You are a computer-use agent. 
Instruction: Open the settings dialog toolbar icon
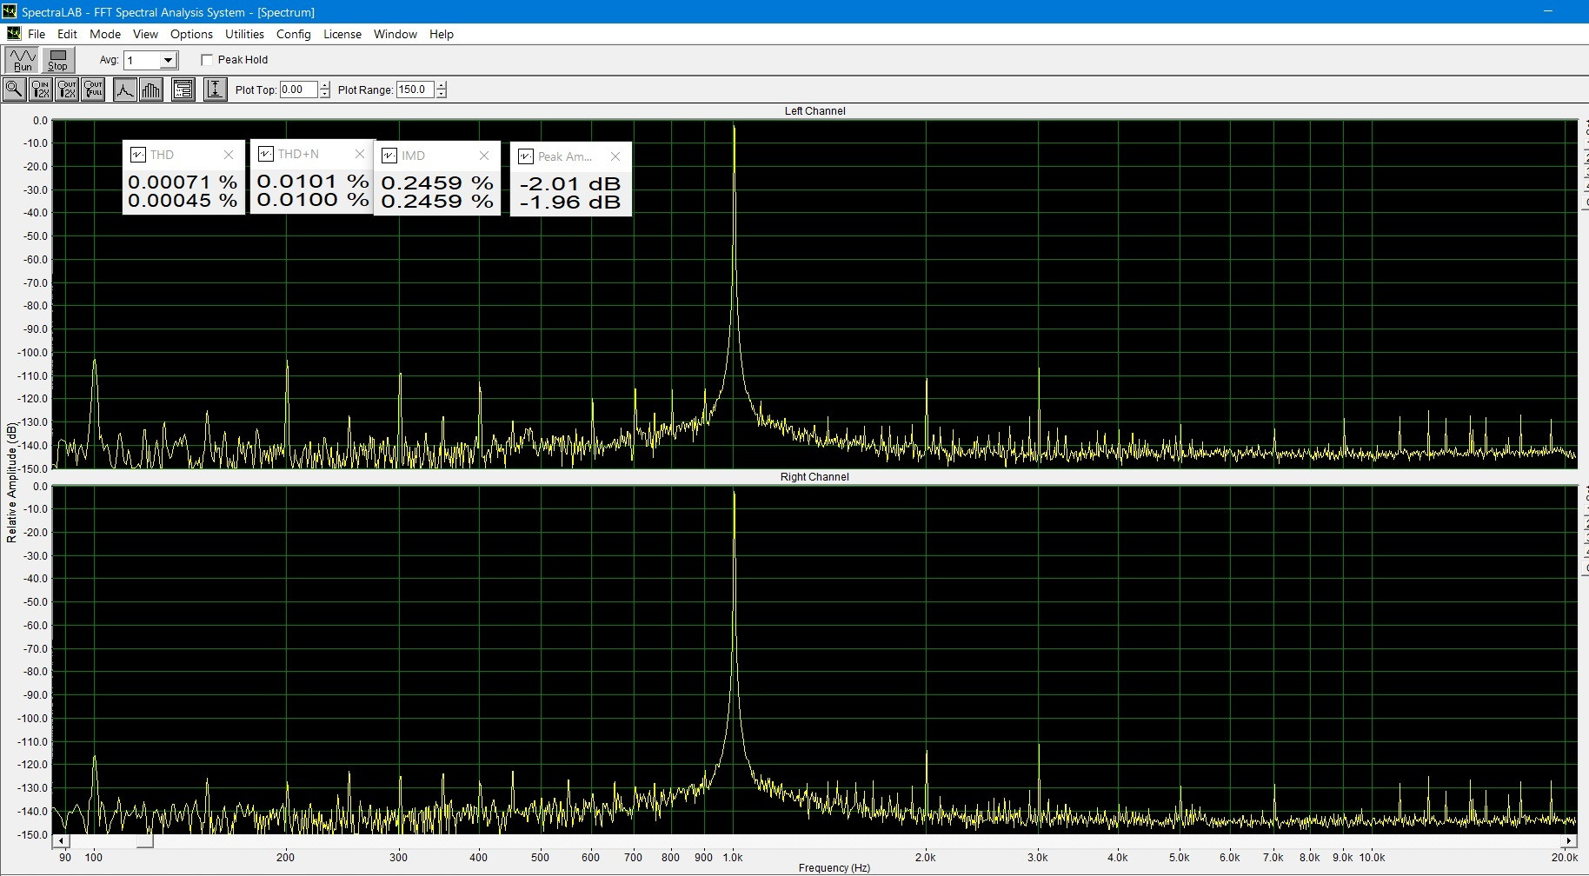coord(183,90)
